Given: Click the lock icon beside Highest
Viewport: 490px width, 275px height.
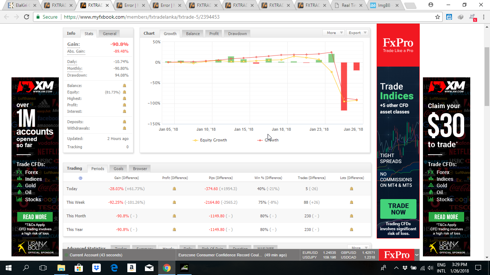Looking at the screenshot, I should pos(124,98).
